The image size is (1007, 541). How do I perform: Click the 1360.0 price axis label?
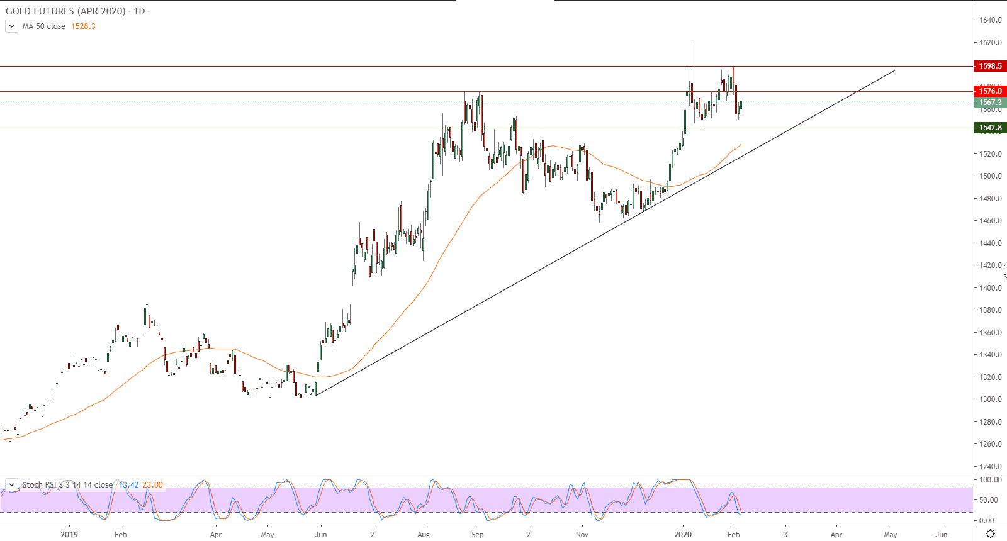click(x=991, y=333)
